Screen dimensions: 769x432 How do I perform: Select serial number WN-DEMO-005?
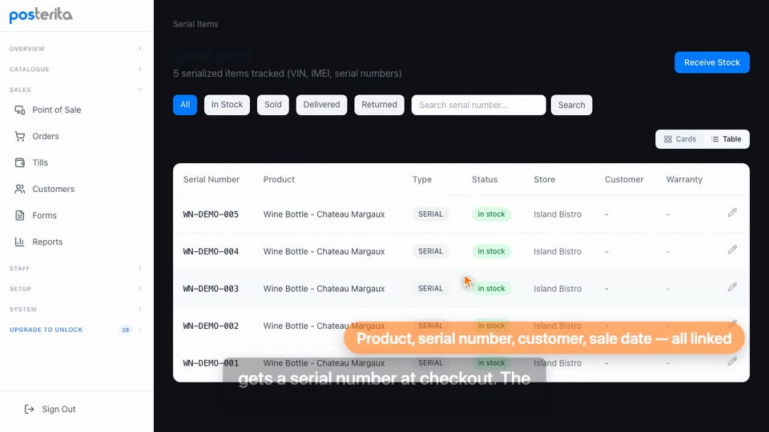[x=211, y=214]
